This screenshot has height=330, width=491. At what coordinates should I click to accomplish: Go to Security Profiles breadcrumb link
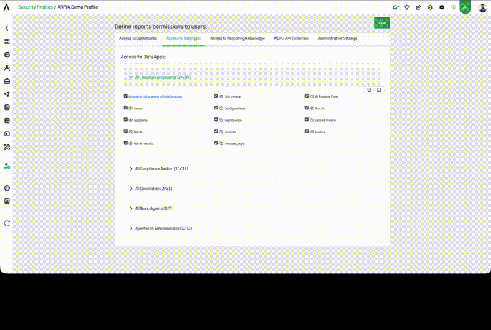click(x=36, y=7)
